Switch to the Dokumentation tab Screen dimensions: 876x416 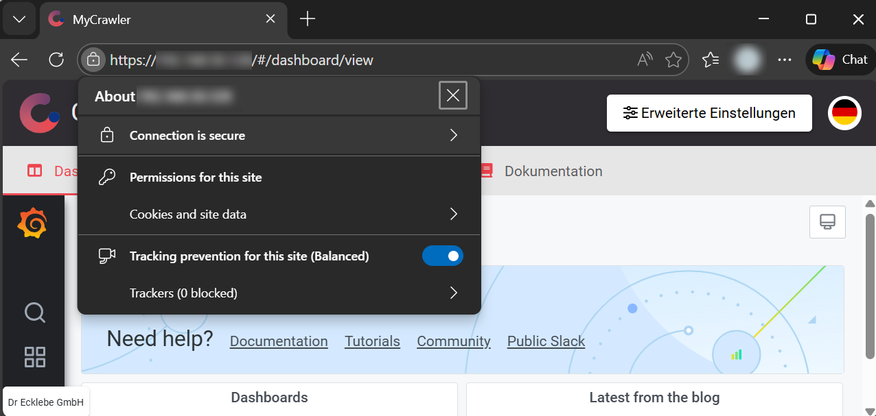pos(541,171)
